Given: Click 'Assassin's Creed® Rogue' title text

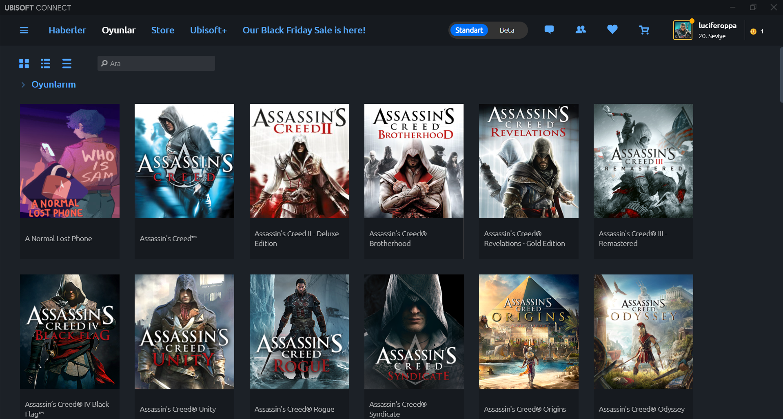Looking at the screenshot, I should pos(294,409).
